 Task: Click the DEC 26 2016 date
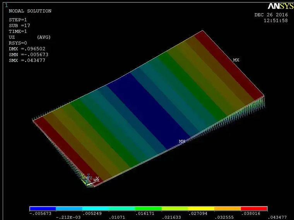[x=271, y=15]
